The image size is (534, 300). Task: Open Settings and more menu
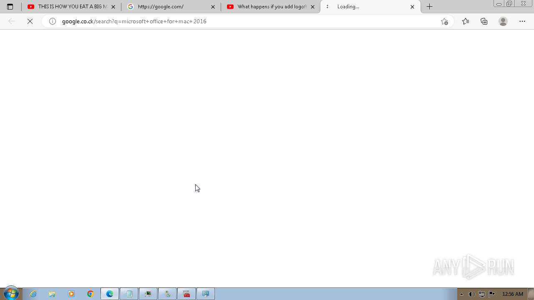(x=522, y=21)
